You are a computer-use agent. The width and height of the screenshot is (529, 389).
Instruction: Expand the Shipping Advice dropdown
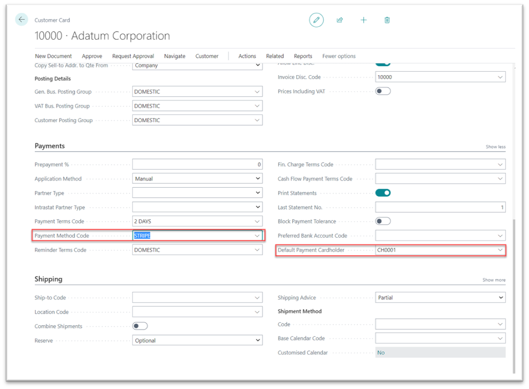500,298
